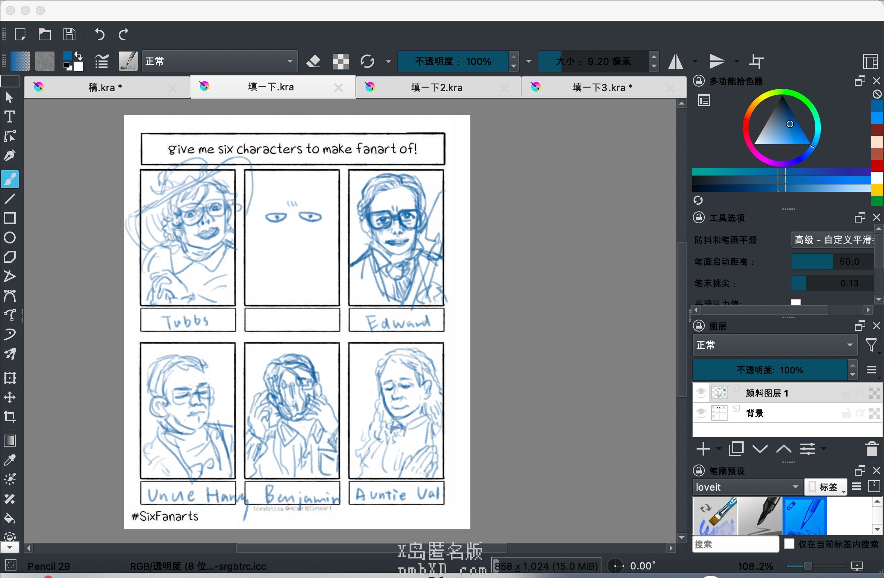Image resolution: width=884 pixels, height=578 pixels.
Task: Click the brush preset 搜索 field
Action: (x=735, y=544)
